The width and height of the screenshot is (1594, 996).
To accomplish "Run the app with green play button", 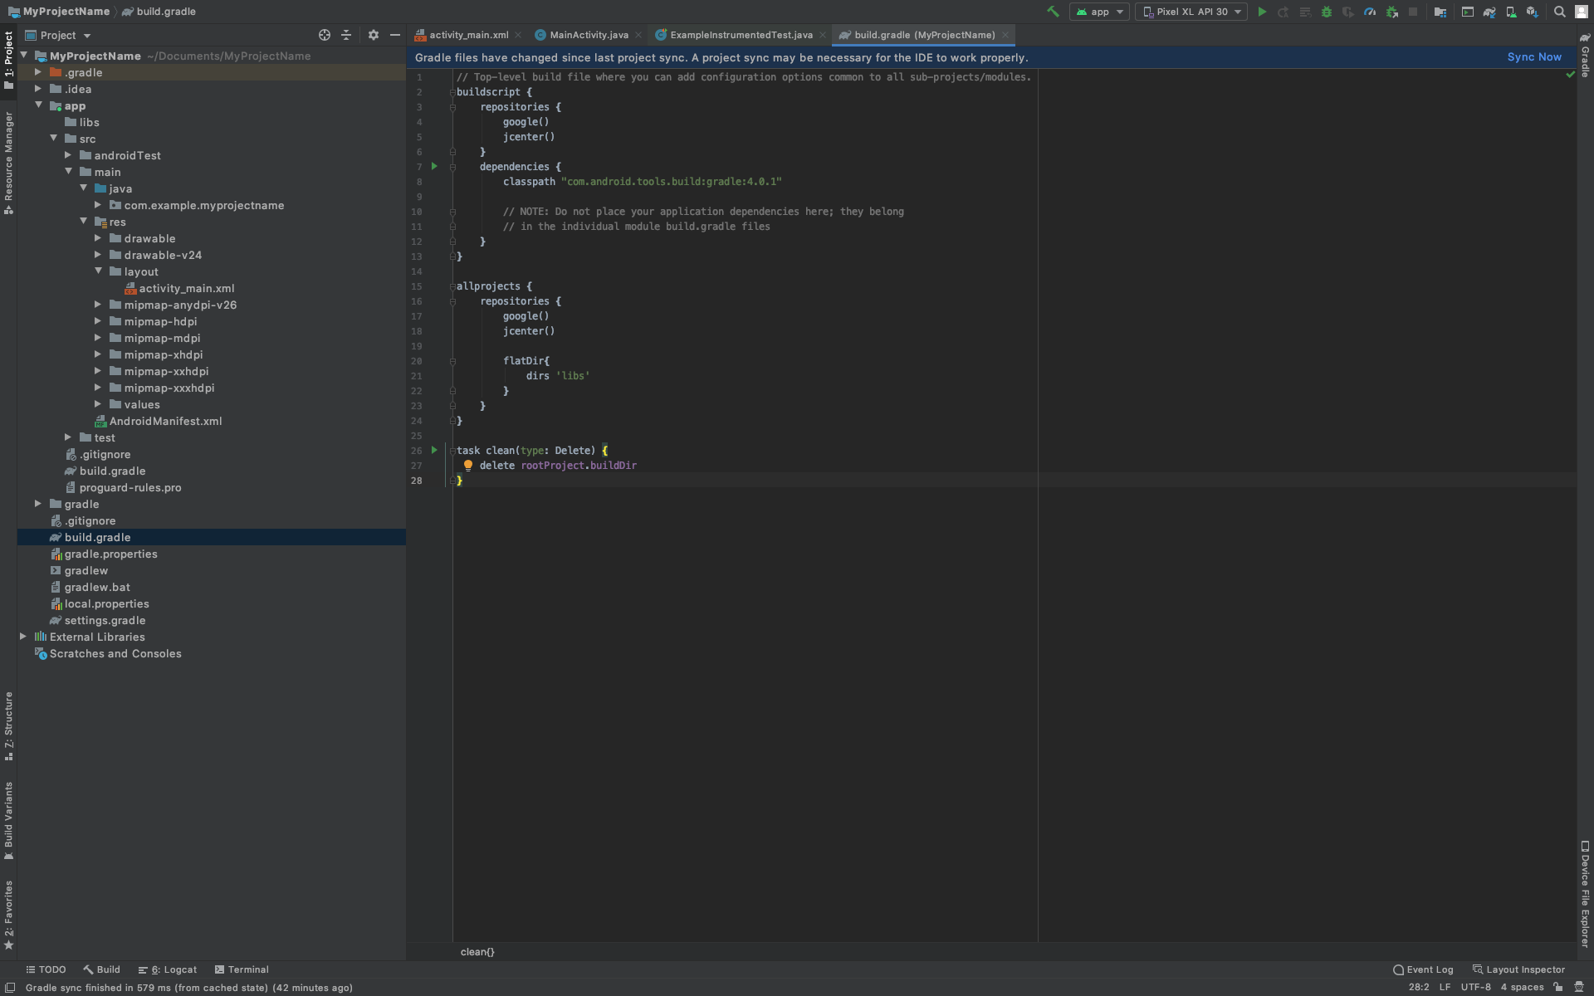I will 1262,12.
